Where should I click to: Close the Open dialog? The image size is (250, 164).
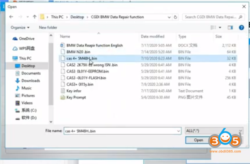(x=244, y=7)
